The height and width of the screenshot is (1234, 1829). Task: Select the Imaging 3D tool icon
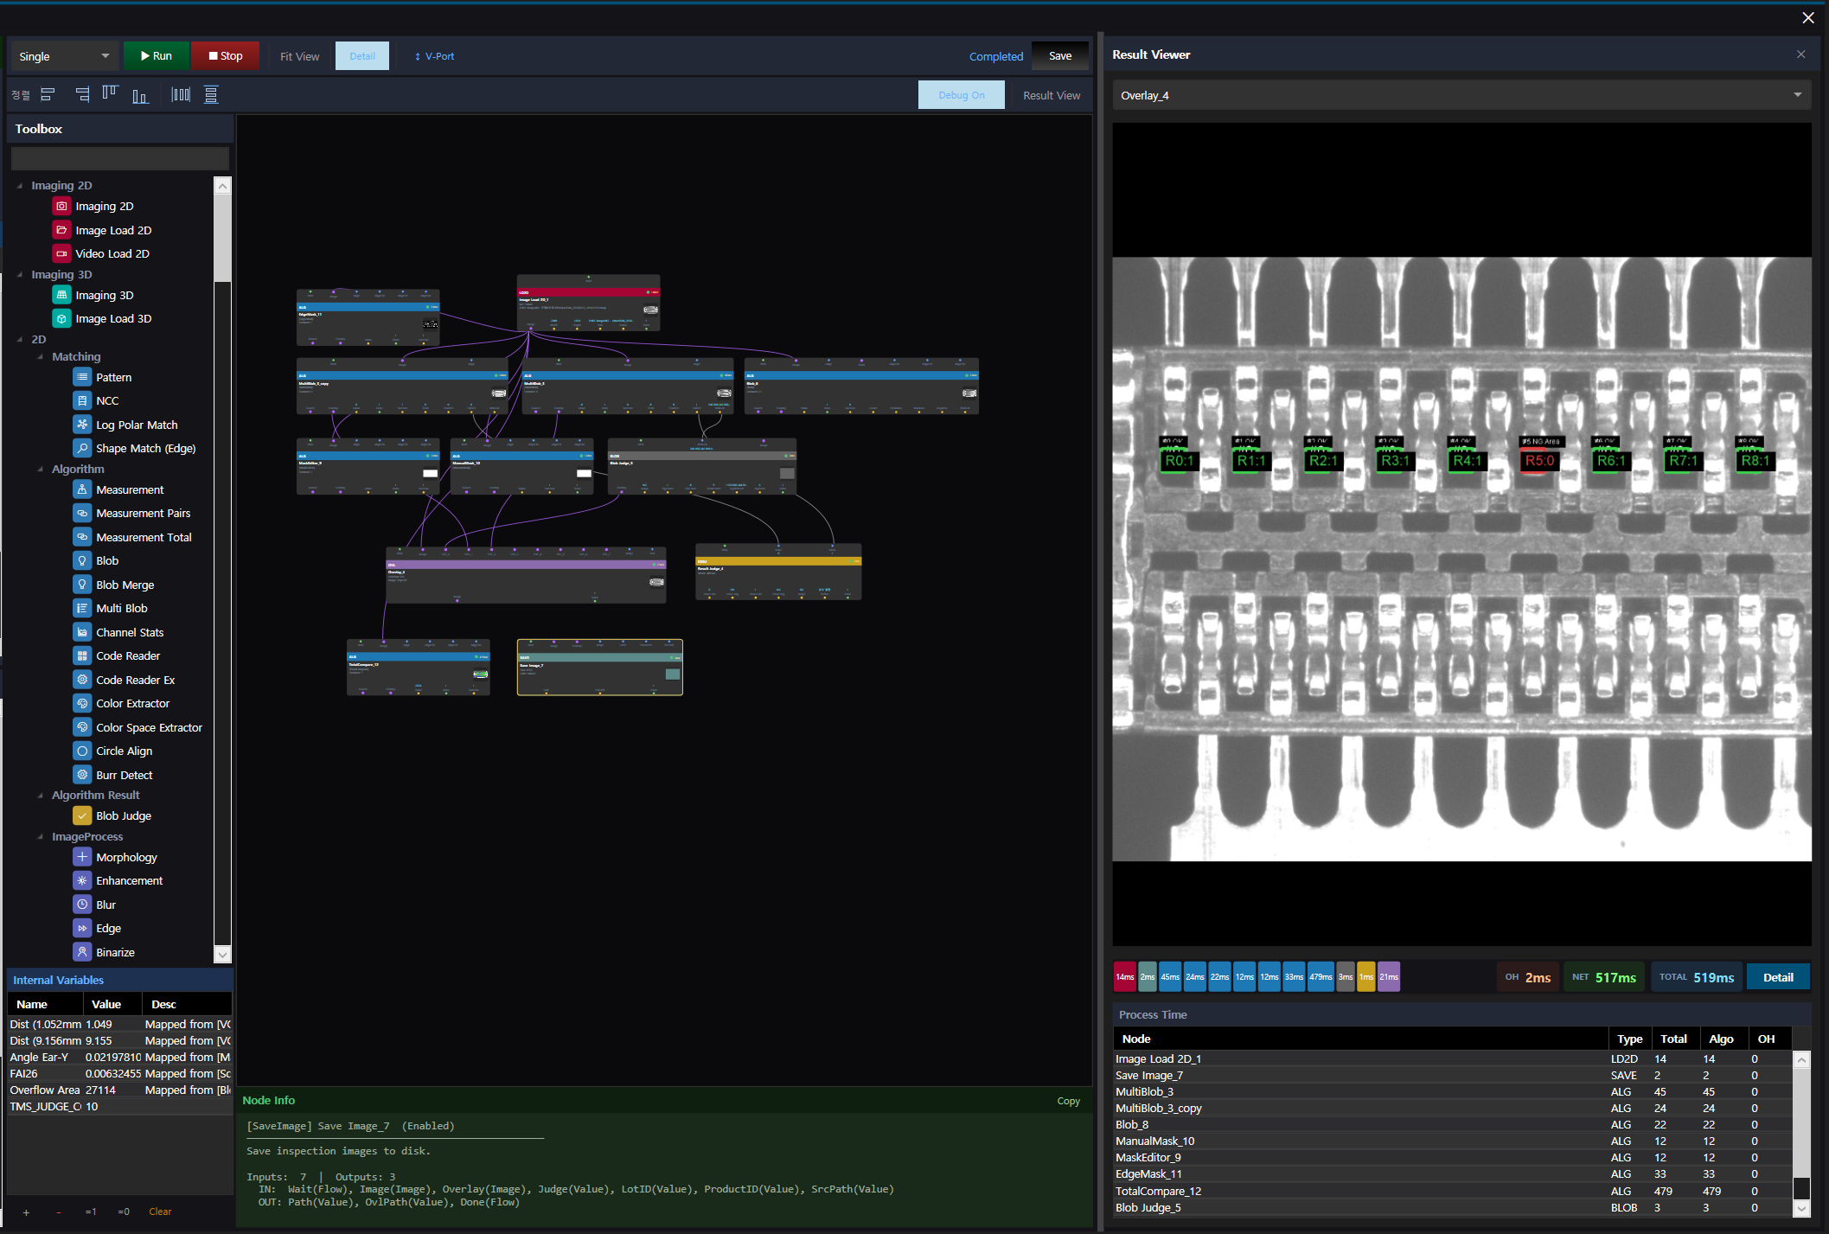coord(61,295)
